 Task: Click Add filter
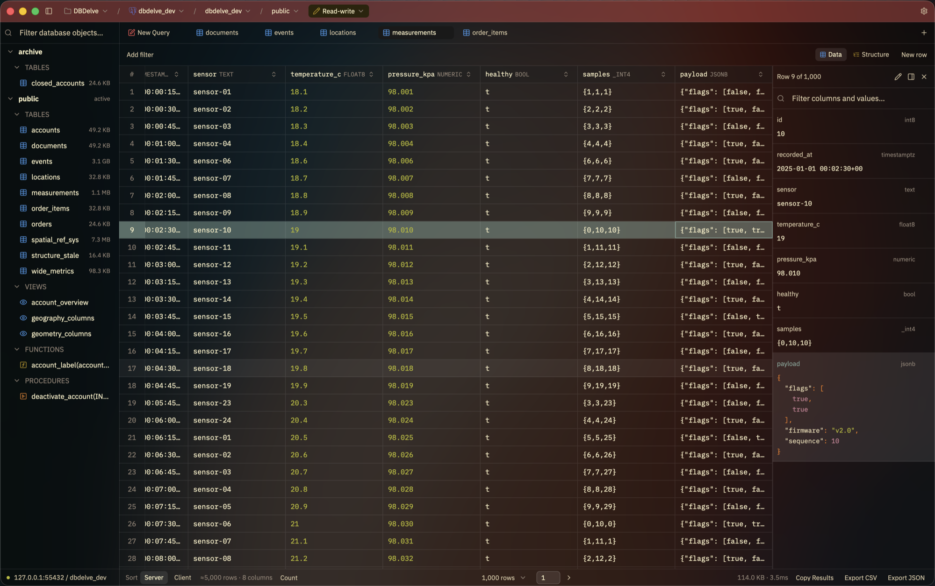click(x=140, y=55)
